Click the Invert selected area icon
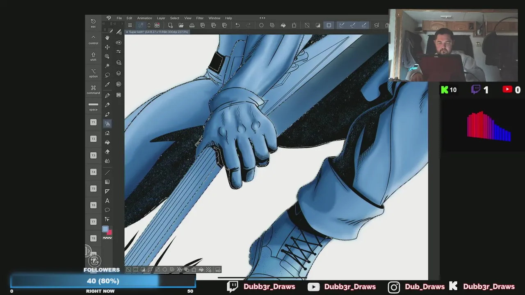 (318, 25)
